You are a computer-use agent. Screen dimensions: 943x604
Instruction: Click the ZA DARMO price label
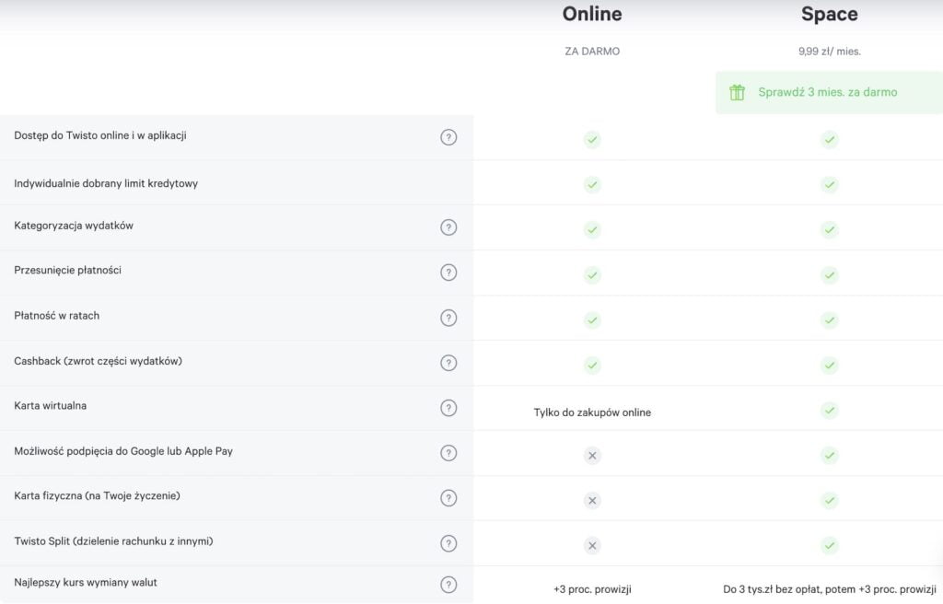click(592, 52)
